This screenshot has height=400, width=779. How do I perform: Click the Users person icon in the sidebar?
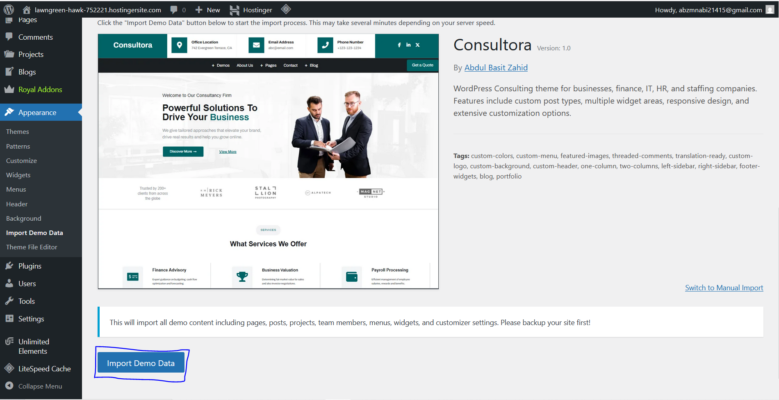coord(9,283)
